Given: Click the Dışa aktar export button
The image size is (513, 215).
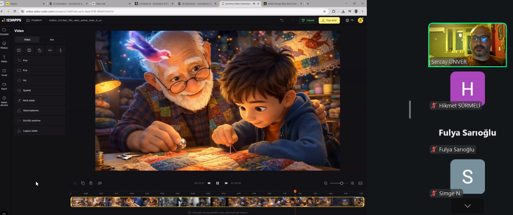Looking at the screenshot, I should (x=329, y=20).
